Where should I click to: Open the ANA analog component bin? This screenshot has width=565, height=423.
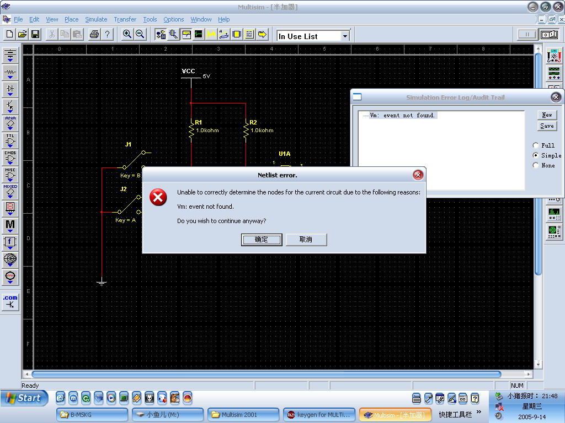pyautogui.click(x=10, y=123)
